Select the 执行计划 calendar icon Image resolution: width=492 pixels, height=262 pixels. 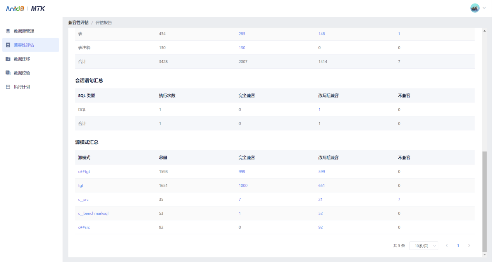7,87
